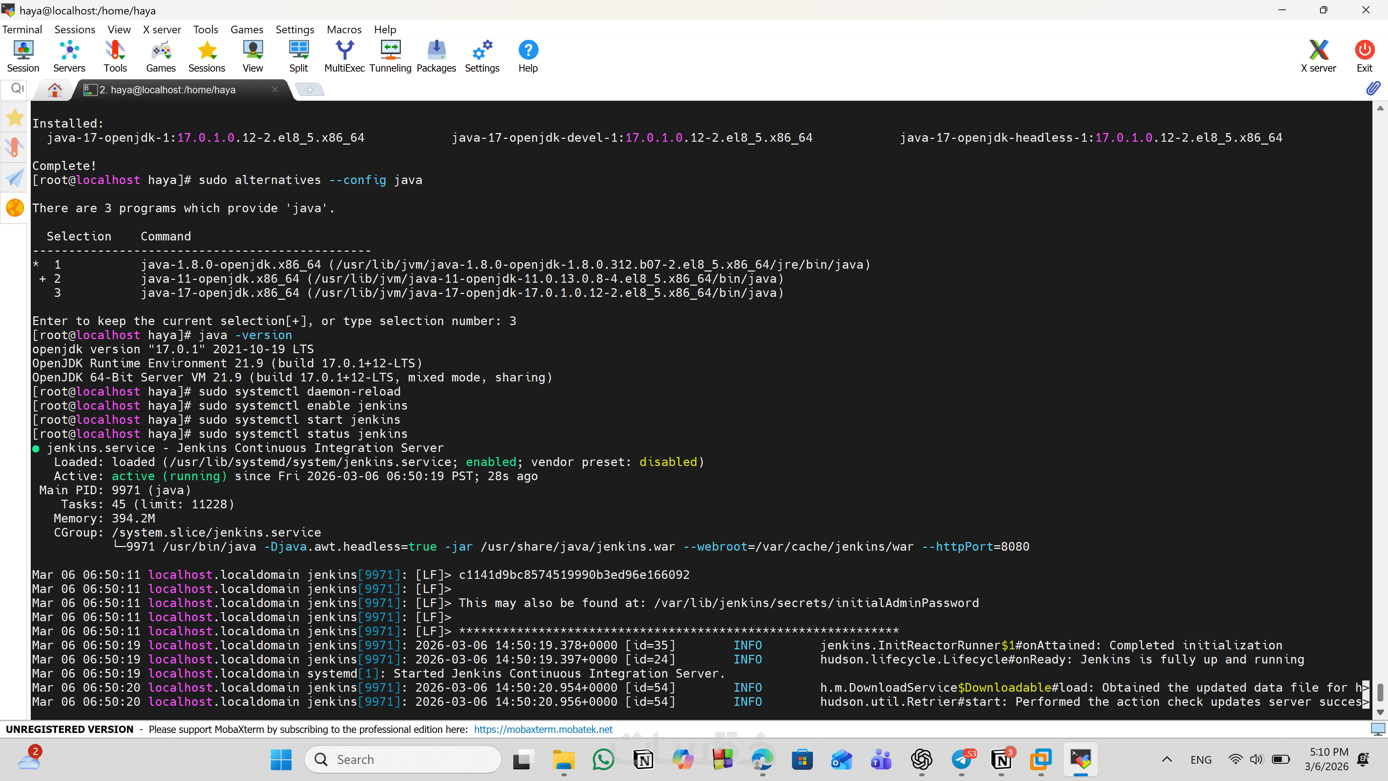
Task: Open the Macros menu
Action: [344, 29]
